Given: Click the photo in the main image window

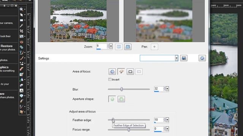Looking at the screenshot, I should [x=224, y=75].
